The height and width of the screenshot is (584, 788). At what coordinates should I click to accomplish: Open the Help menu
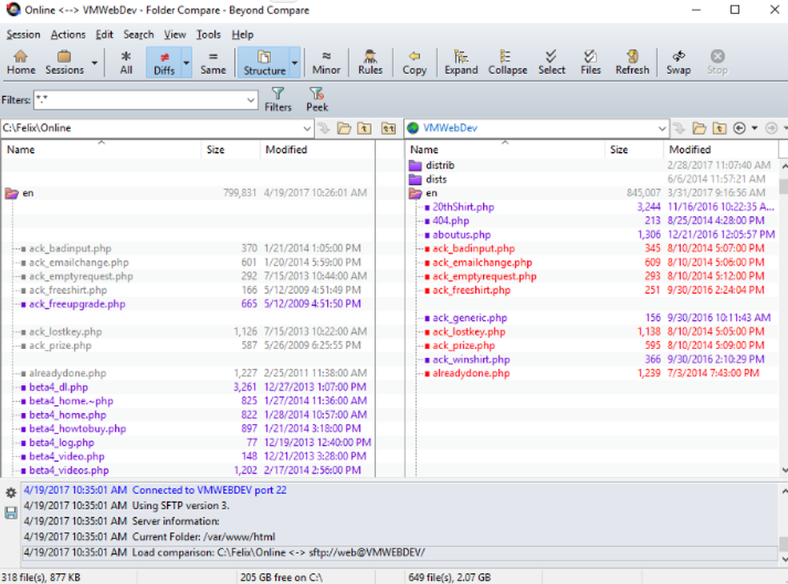pos(242,35)
